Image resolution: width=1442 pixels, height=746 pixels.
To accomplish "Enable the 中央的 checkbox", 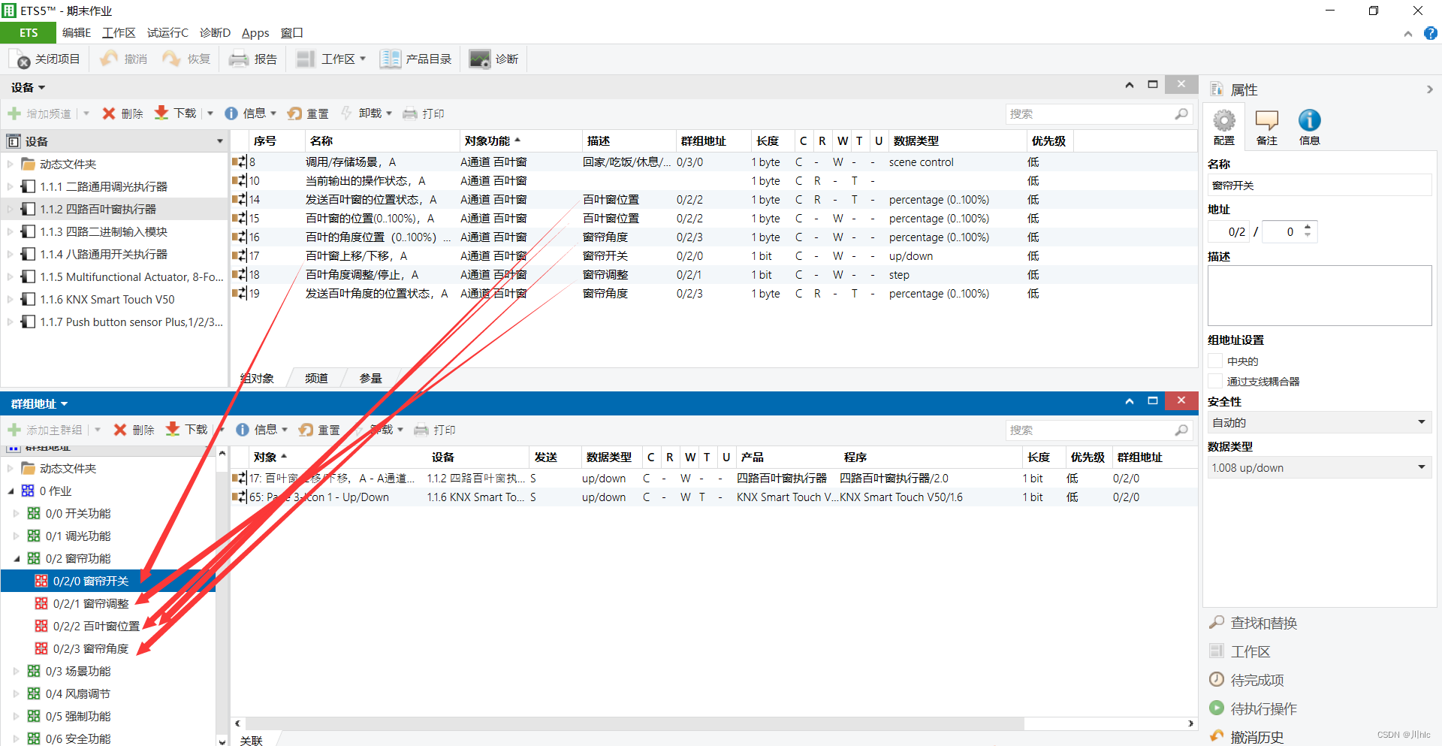I will [x=1215, y=361].
